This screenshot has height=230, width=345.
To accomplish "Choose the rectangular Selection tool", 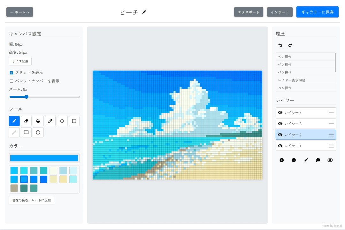I will [x=74, y=121].
